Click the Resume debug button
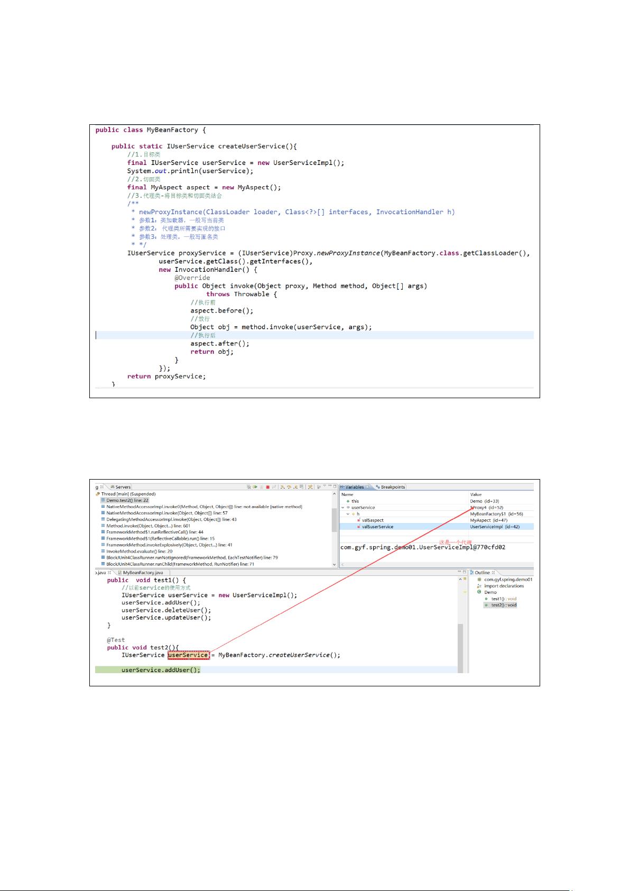 (x=255, y=486)
